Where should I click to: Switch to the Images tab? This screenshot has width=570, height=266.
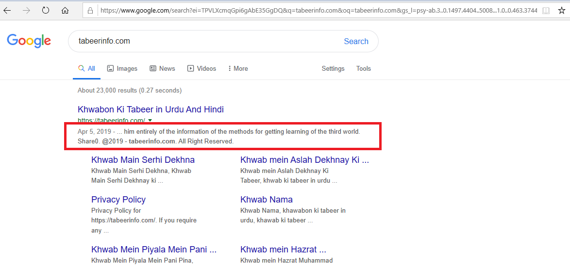coord(122,69)
